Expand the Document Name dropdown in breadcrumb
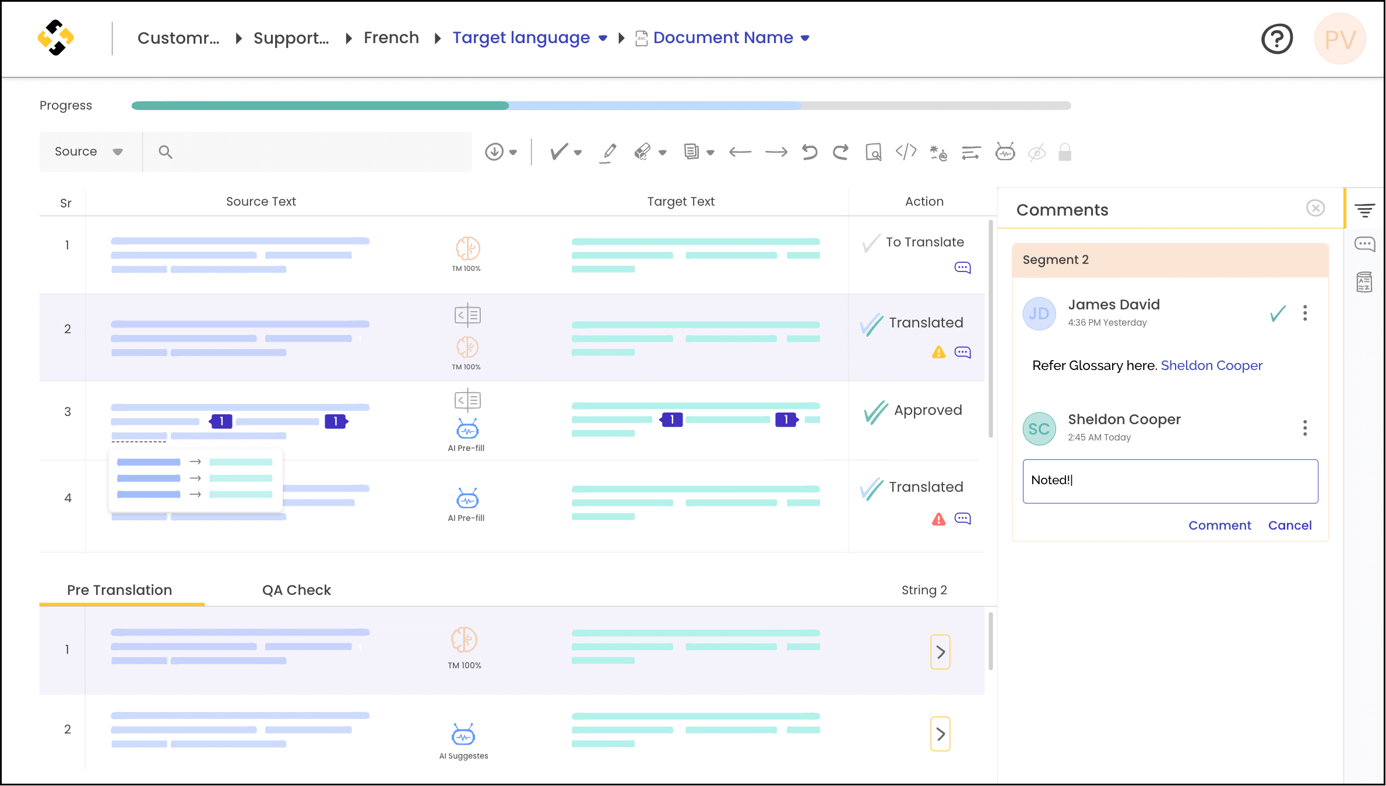The height and width of the screenshot is (786, 1386). [x=807, y=38]
